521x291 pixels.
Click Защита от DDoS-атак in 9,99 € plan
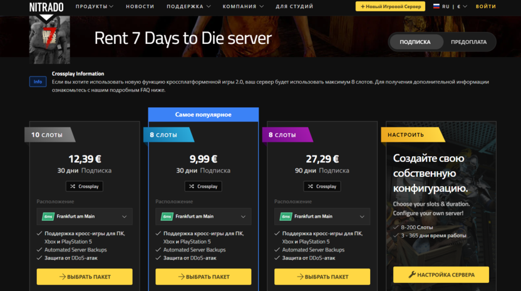coord(190,258)
